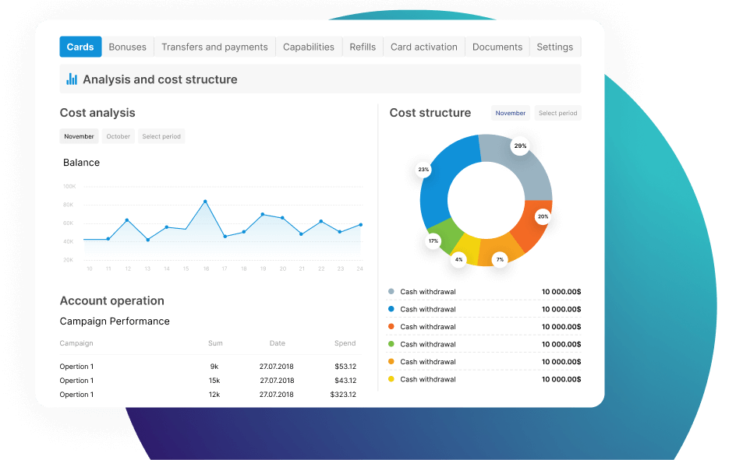This screenshot has height=460, width=743.
Task: Select November in Cost structure panel
Action: point(511,113)
